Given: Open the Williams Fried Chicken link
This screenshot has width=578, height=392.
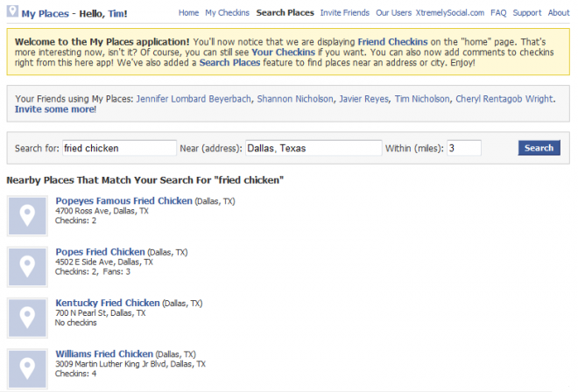Looking at the screenshot, I should click(104, 353).
